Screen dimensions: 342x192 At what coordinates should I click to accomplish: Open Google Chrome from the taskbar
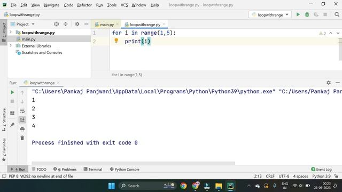coord(183,186)
